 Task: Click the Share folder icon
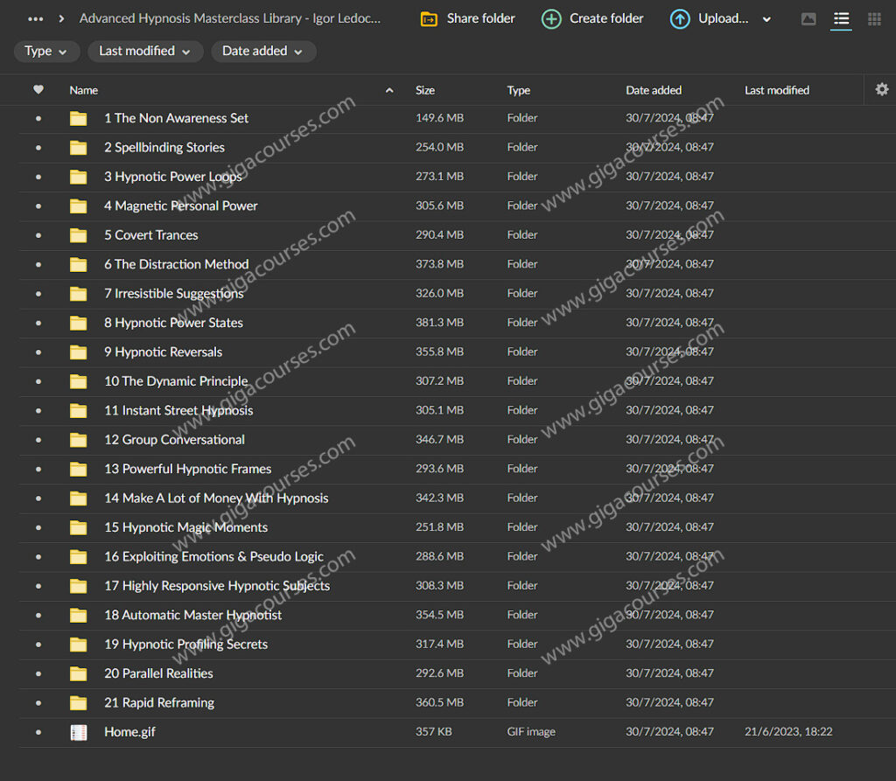point(429,19)
